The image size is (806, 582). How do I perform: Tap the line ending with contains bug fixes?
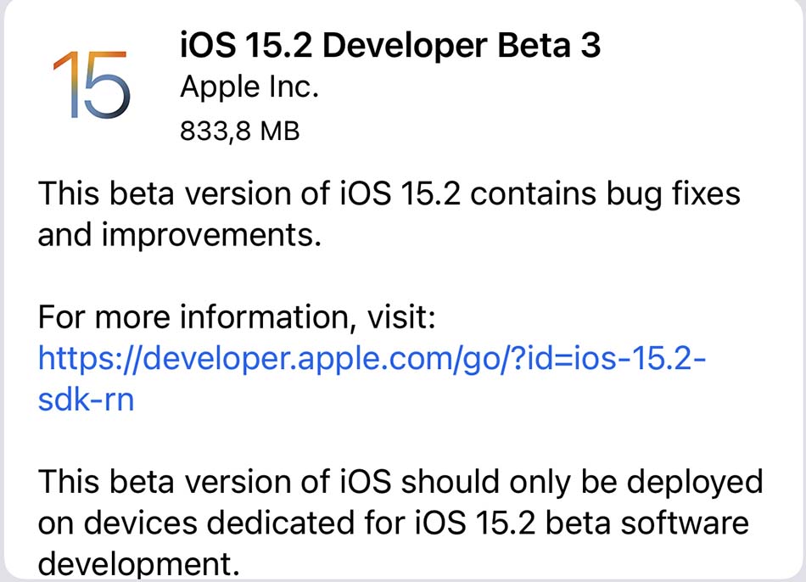(x=389, y=194)
